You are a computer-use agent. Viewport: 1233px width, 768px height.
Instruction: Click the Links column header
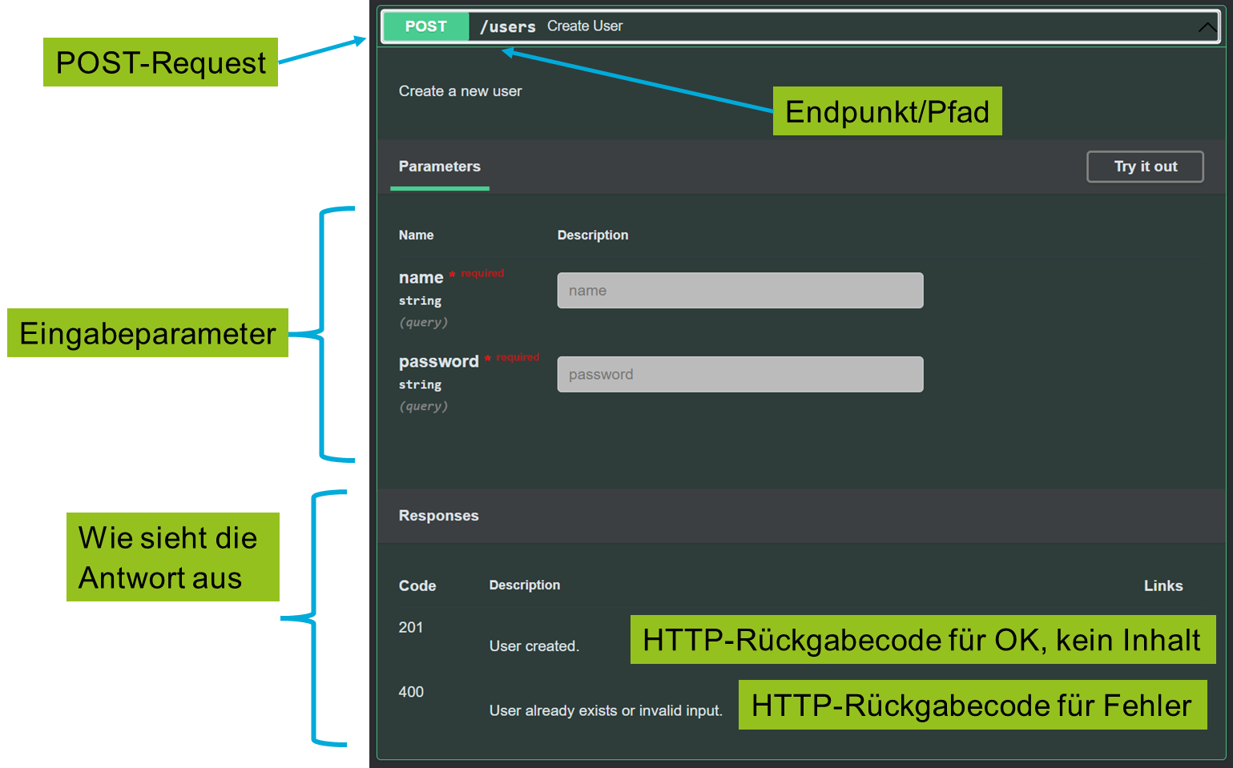[1162, 586]
